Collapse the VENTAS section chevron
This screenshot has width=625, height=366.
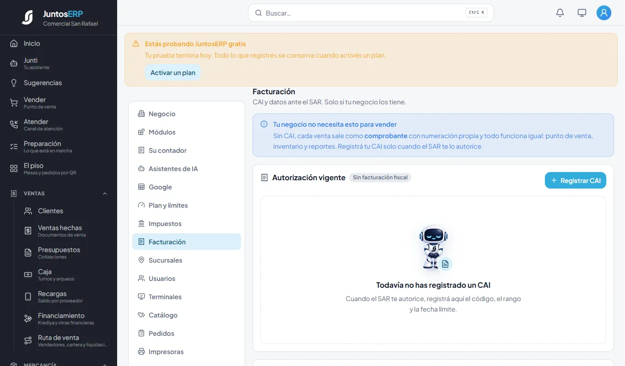105,194
